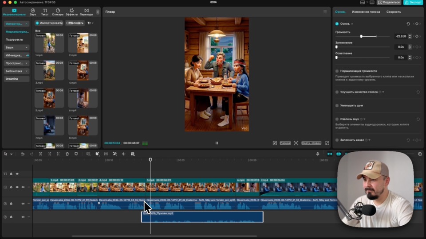The image size is (426, 239).
Task: Click the player fullscreen icon
Action: point(327,143)
